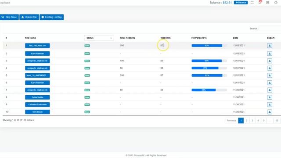This screenshot has width=281, height=158.
Task: Download export for Terry row 10
Action: [270, 112]
